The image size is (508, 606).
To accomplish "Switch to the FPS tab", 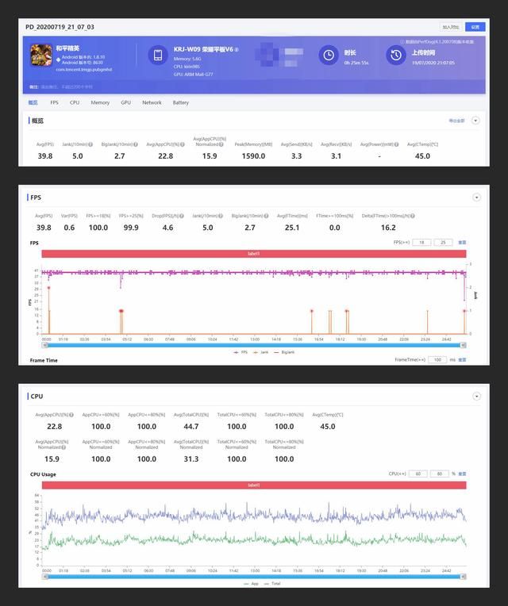I will (54, 102).
